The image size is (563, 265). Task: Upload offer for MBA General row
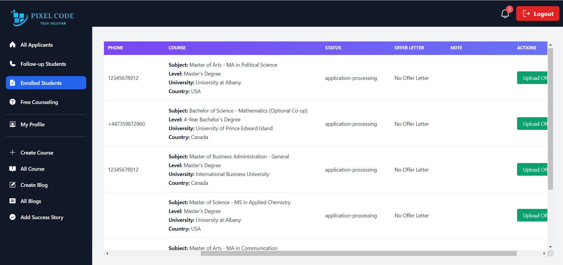532,170
